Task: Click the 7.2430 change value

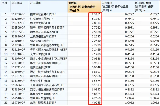Action: tap(96, 41)
